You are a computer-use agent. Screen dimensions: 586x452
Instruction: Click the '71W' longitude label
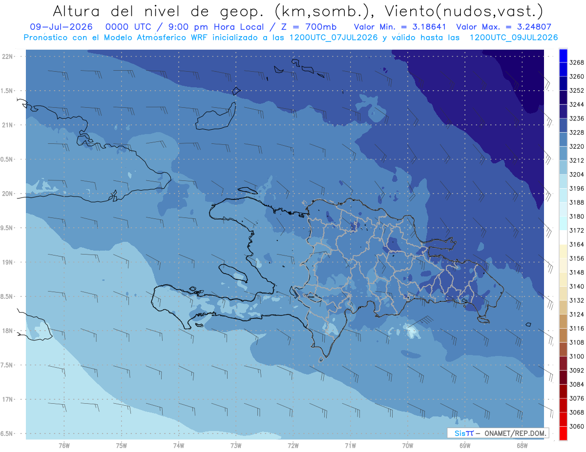350,445
